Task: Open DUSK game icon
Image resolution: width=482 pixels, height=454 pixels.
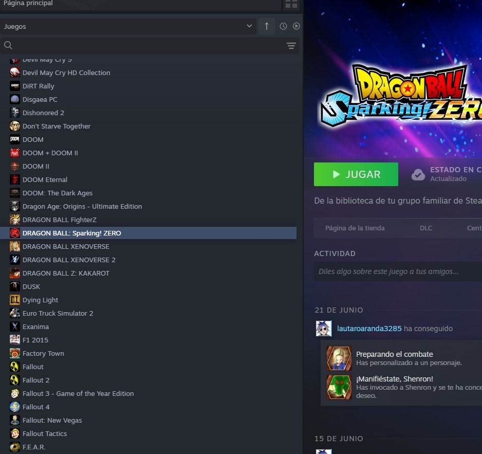Action: click(15, 287)
